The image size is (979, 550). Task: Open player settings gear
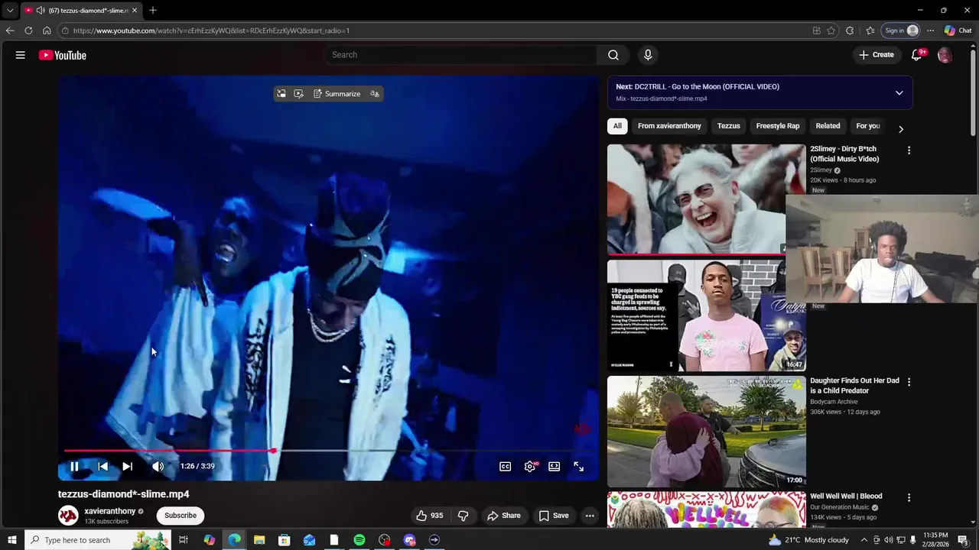(529, 466)
